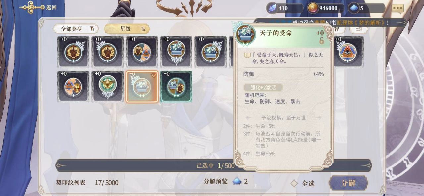Toggle the sort order arrows beside 星级
The image size is (424, 196).
[x=143, y=29]
